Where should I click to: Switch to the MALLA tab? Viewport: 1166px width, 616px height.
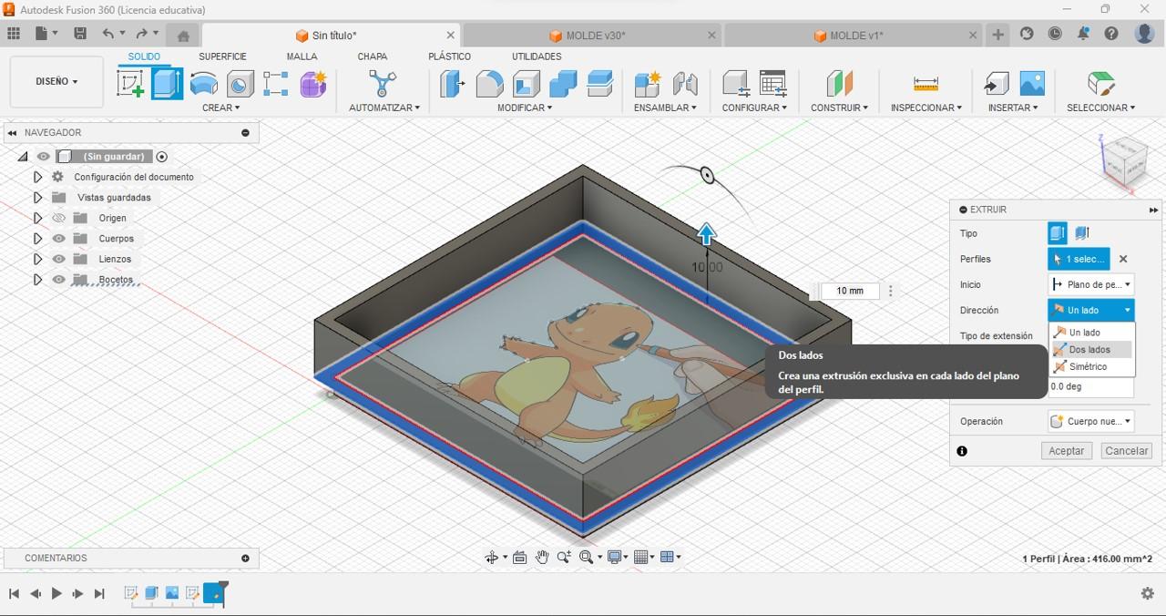(302, 56)
